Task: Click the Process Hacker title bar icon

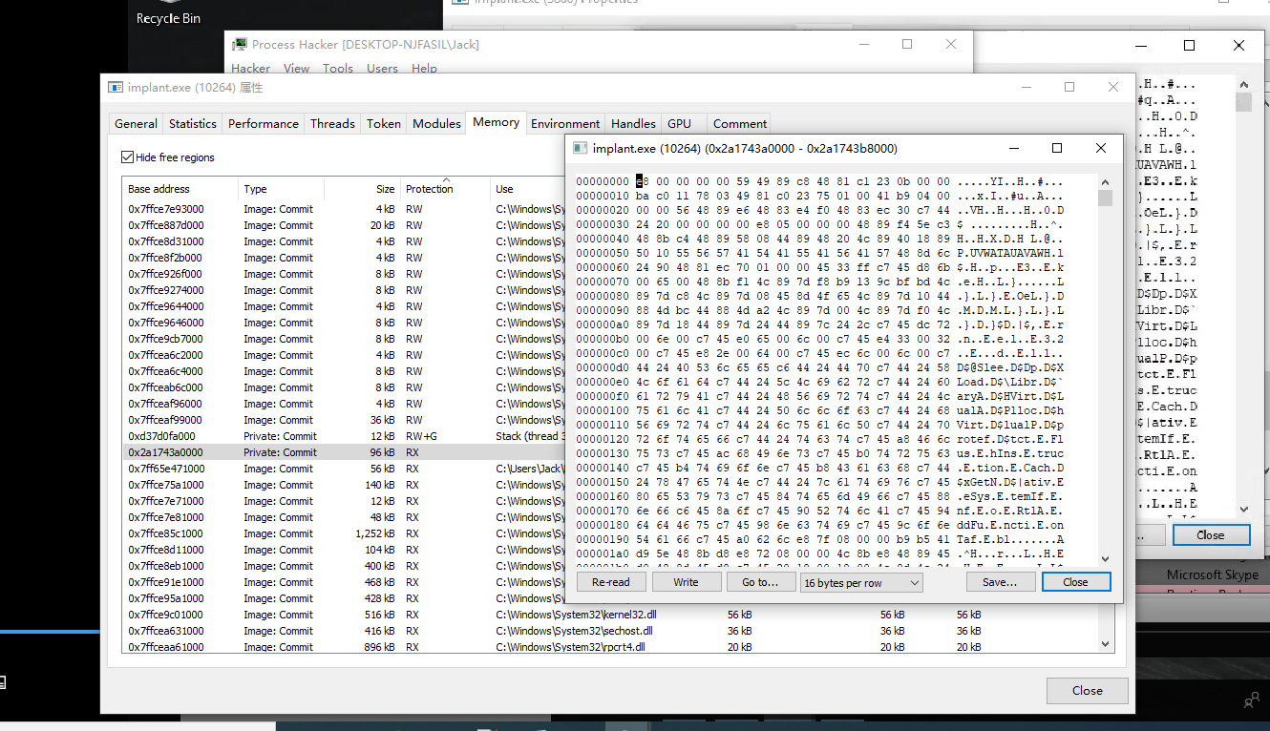Action: (x=240, y=44)
